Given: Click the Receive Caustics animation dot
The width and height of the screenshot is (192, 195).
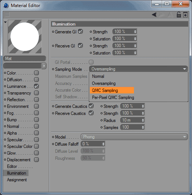Looking at the screenshot, I should point(53,113).
